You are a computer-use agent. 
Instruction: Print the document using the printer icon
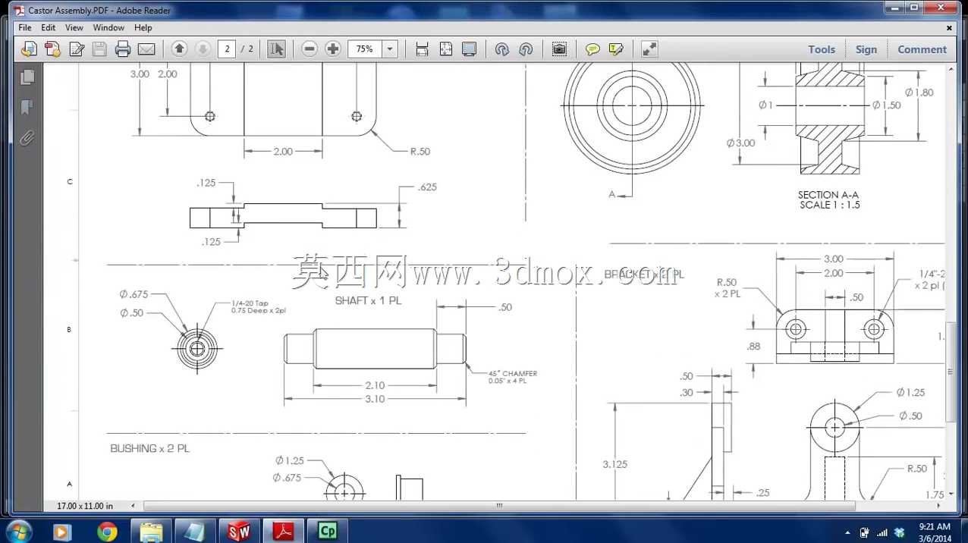click(x=123, y=49)
